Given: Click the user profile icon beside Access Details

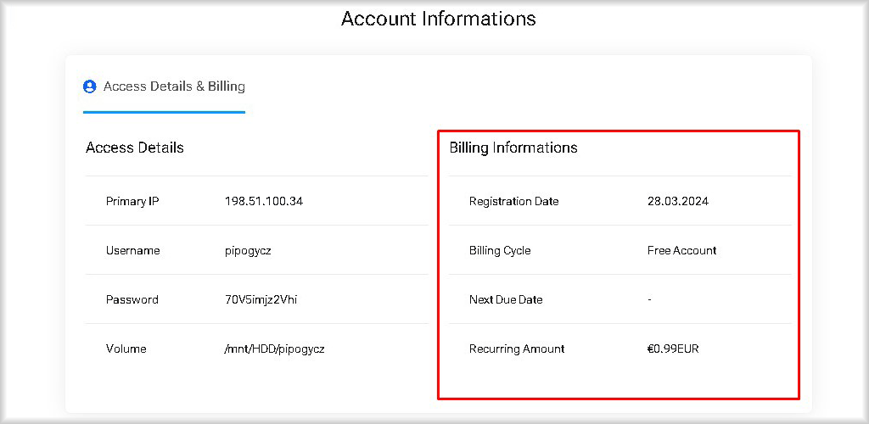Looking at the screenshot, I should coord(89,86).
